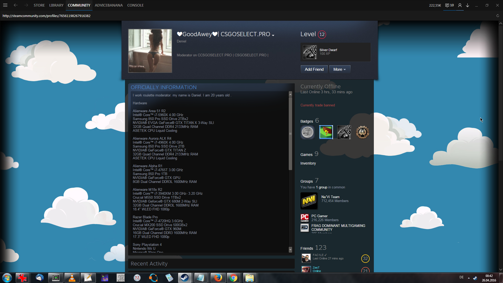
Task: Open the LIBRARY tab
Action: [x=56, y=5]
